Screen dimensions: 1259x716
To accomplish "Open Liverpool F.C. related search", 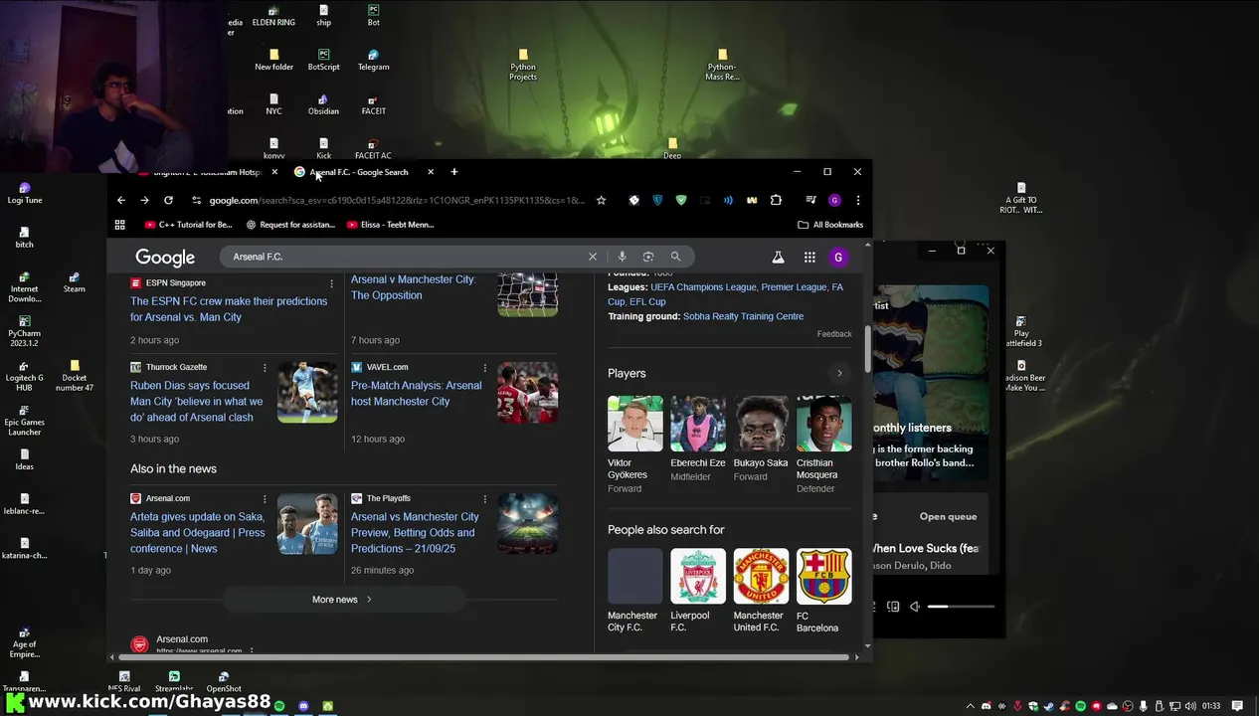I will tap(698, 591).
